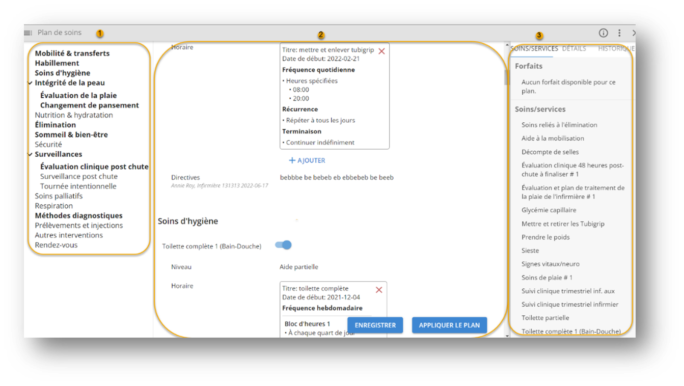Select the Soins/Services tab
Screen dimensions: 684x386
pyautogui.click(x=534, y=49)
